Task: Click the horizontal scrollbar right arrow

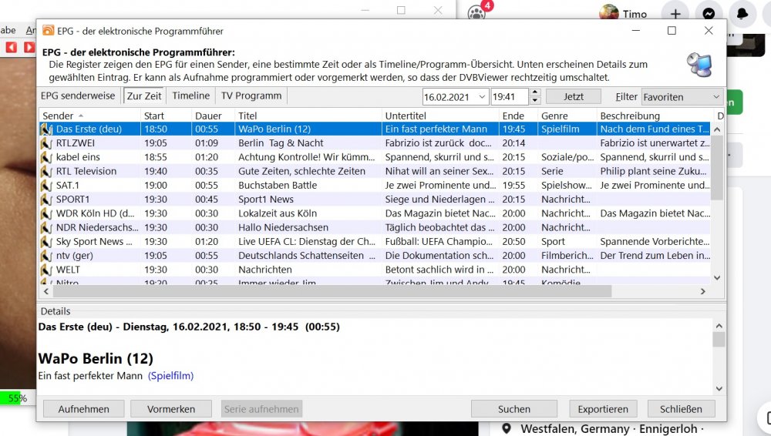Action: (x=702, y=292)
